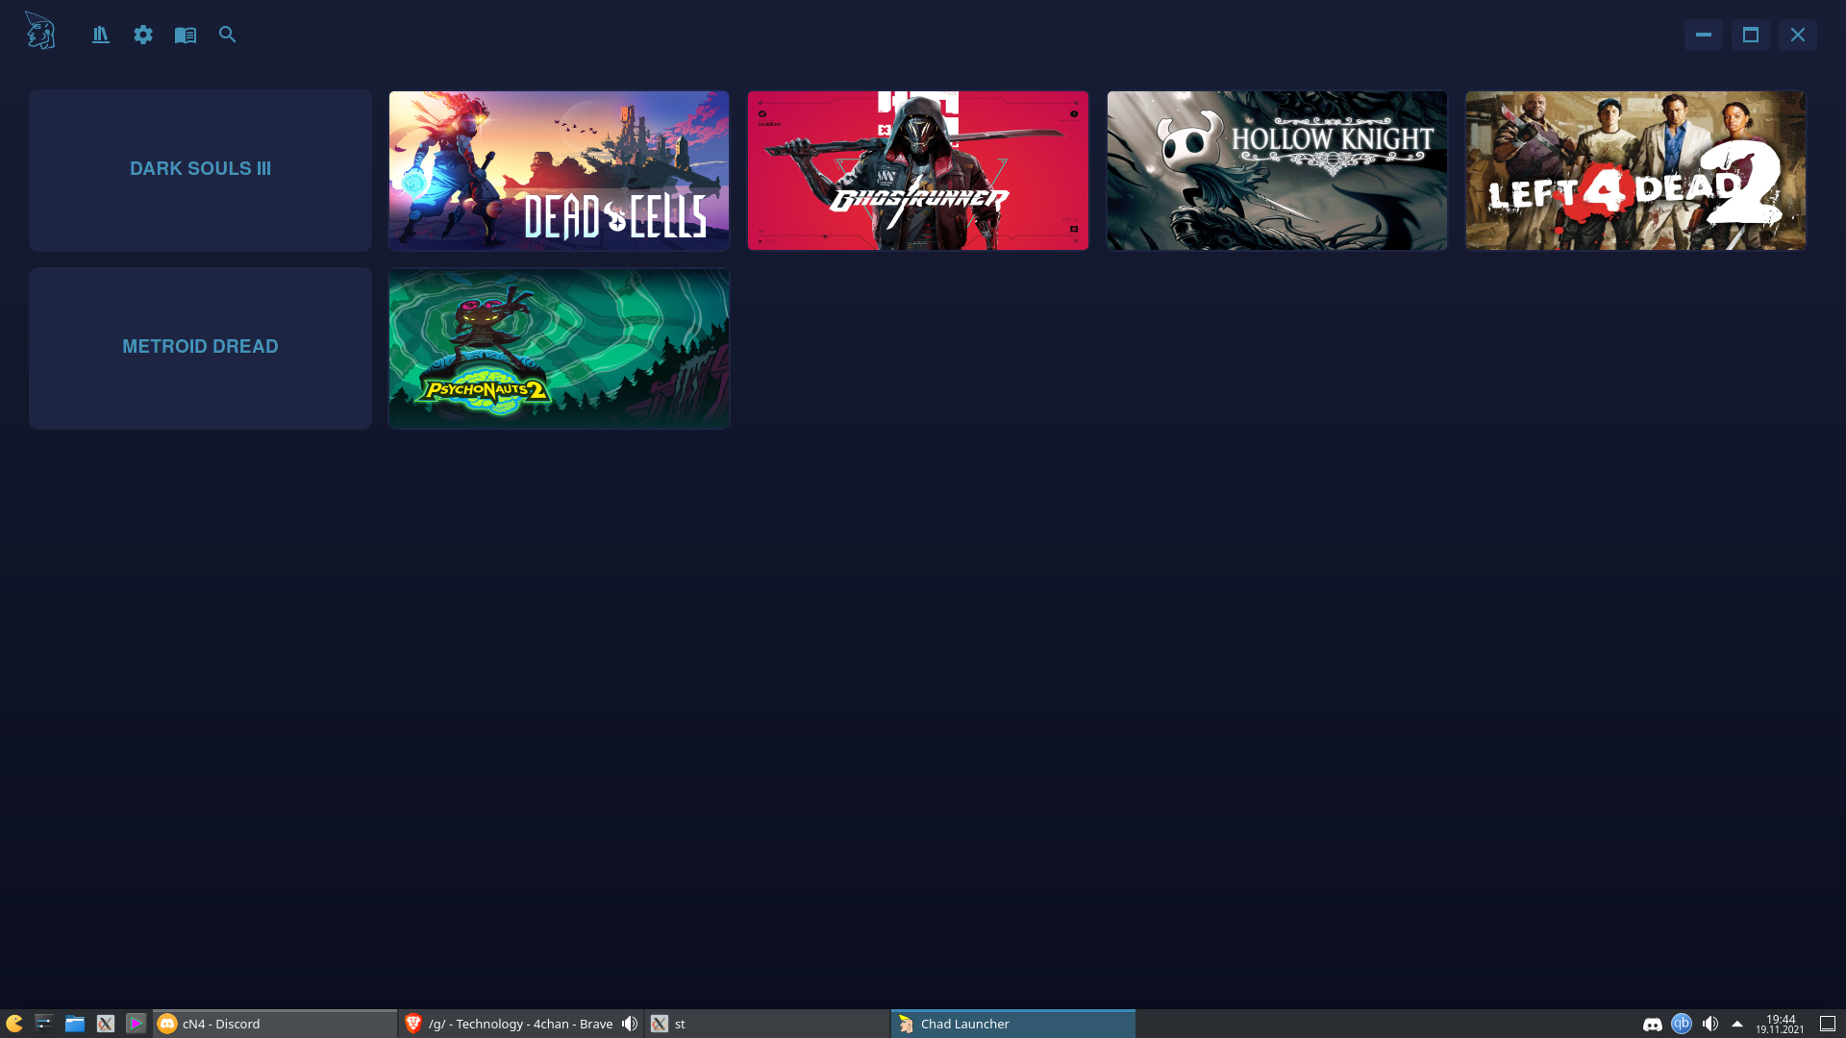
Task: Select the Dark Souls III game card
Action: [200, 170]
